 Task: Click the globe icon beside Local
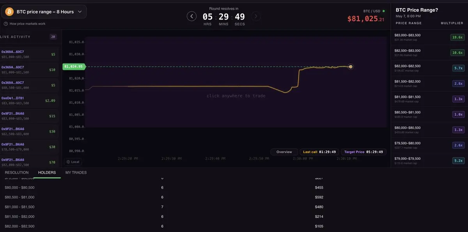pyautogui.click(x=68, y=162)
